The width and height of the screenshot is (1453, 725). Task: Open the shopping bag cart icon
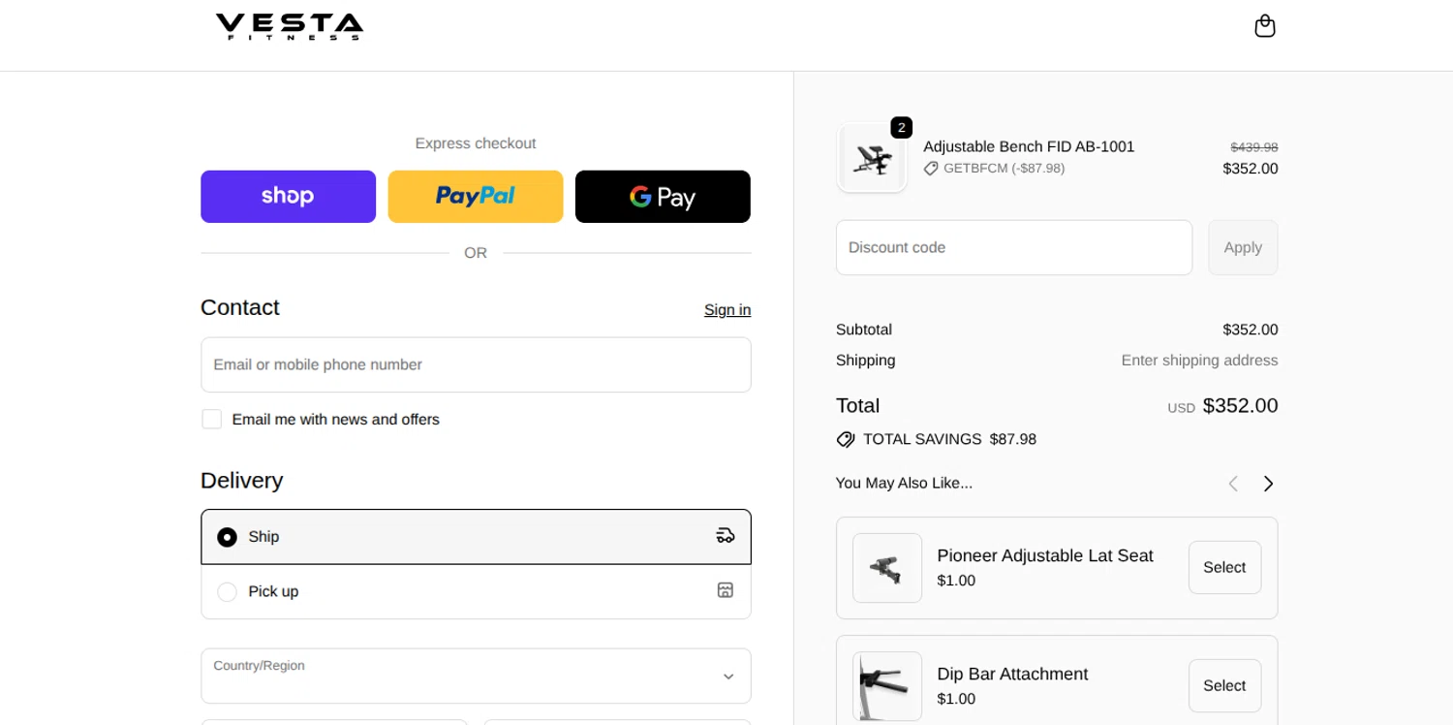(x=1264, y=26)
